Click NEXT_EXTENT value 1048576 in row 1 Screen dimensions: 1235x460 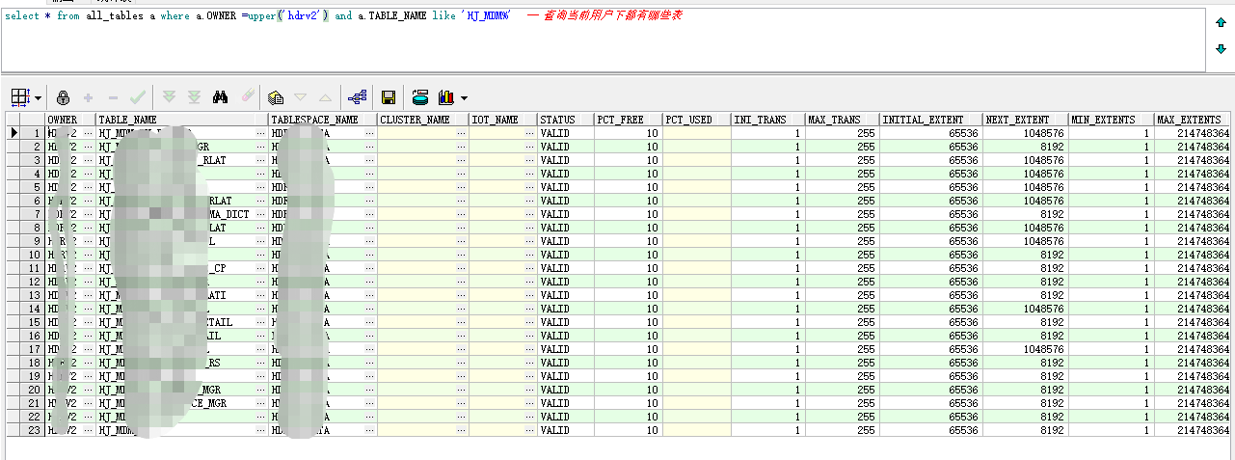click(1026, 133)
